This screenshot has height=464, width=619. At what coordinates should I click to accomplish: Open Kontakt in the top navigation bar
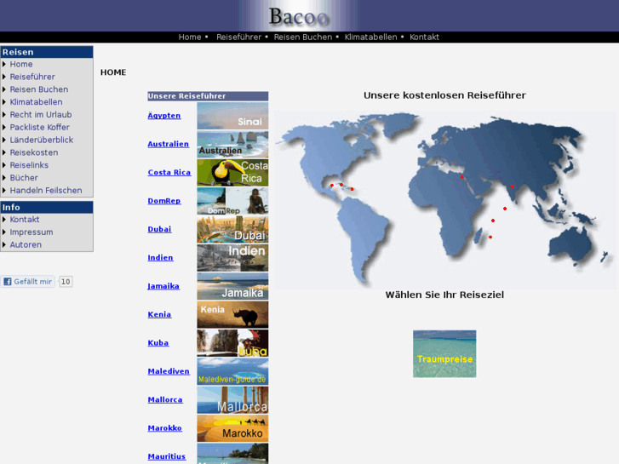click(424, 37)
